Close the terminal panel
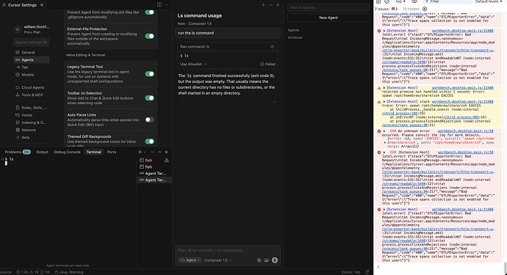The width and height of the screenshot is (507, 275). (166, 152)
